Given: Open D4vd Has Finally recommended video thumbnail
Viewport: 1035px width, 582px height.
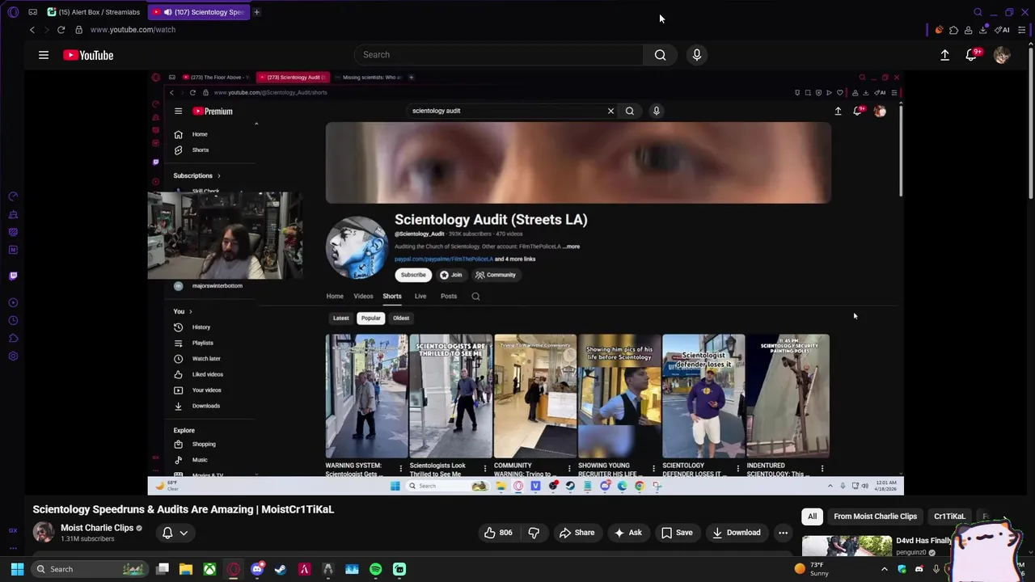Looking at the screenshot, I should coord(847,546).
